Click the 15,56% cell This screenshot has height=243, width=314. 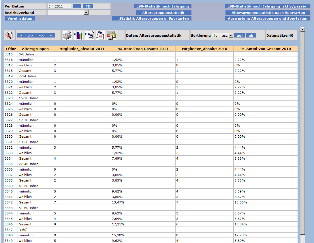(266, 202)
